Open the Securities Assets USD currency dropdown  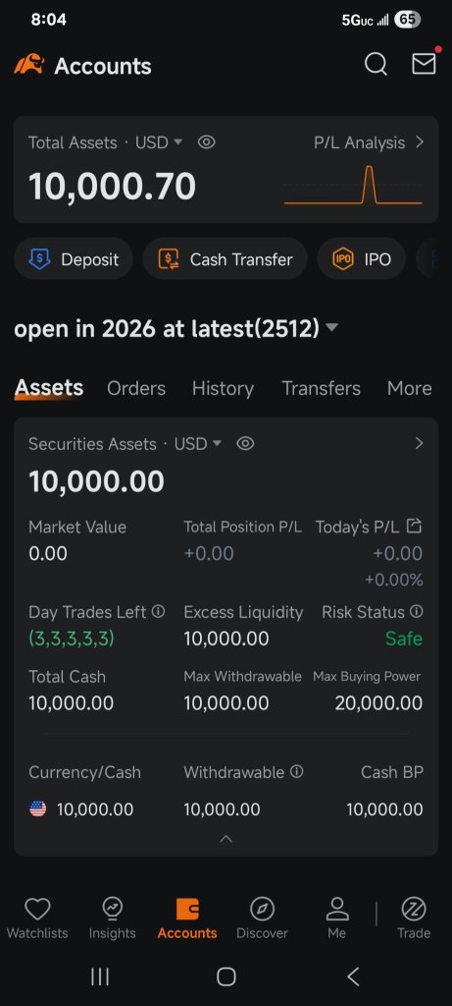pos(198,443)
